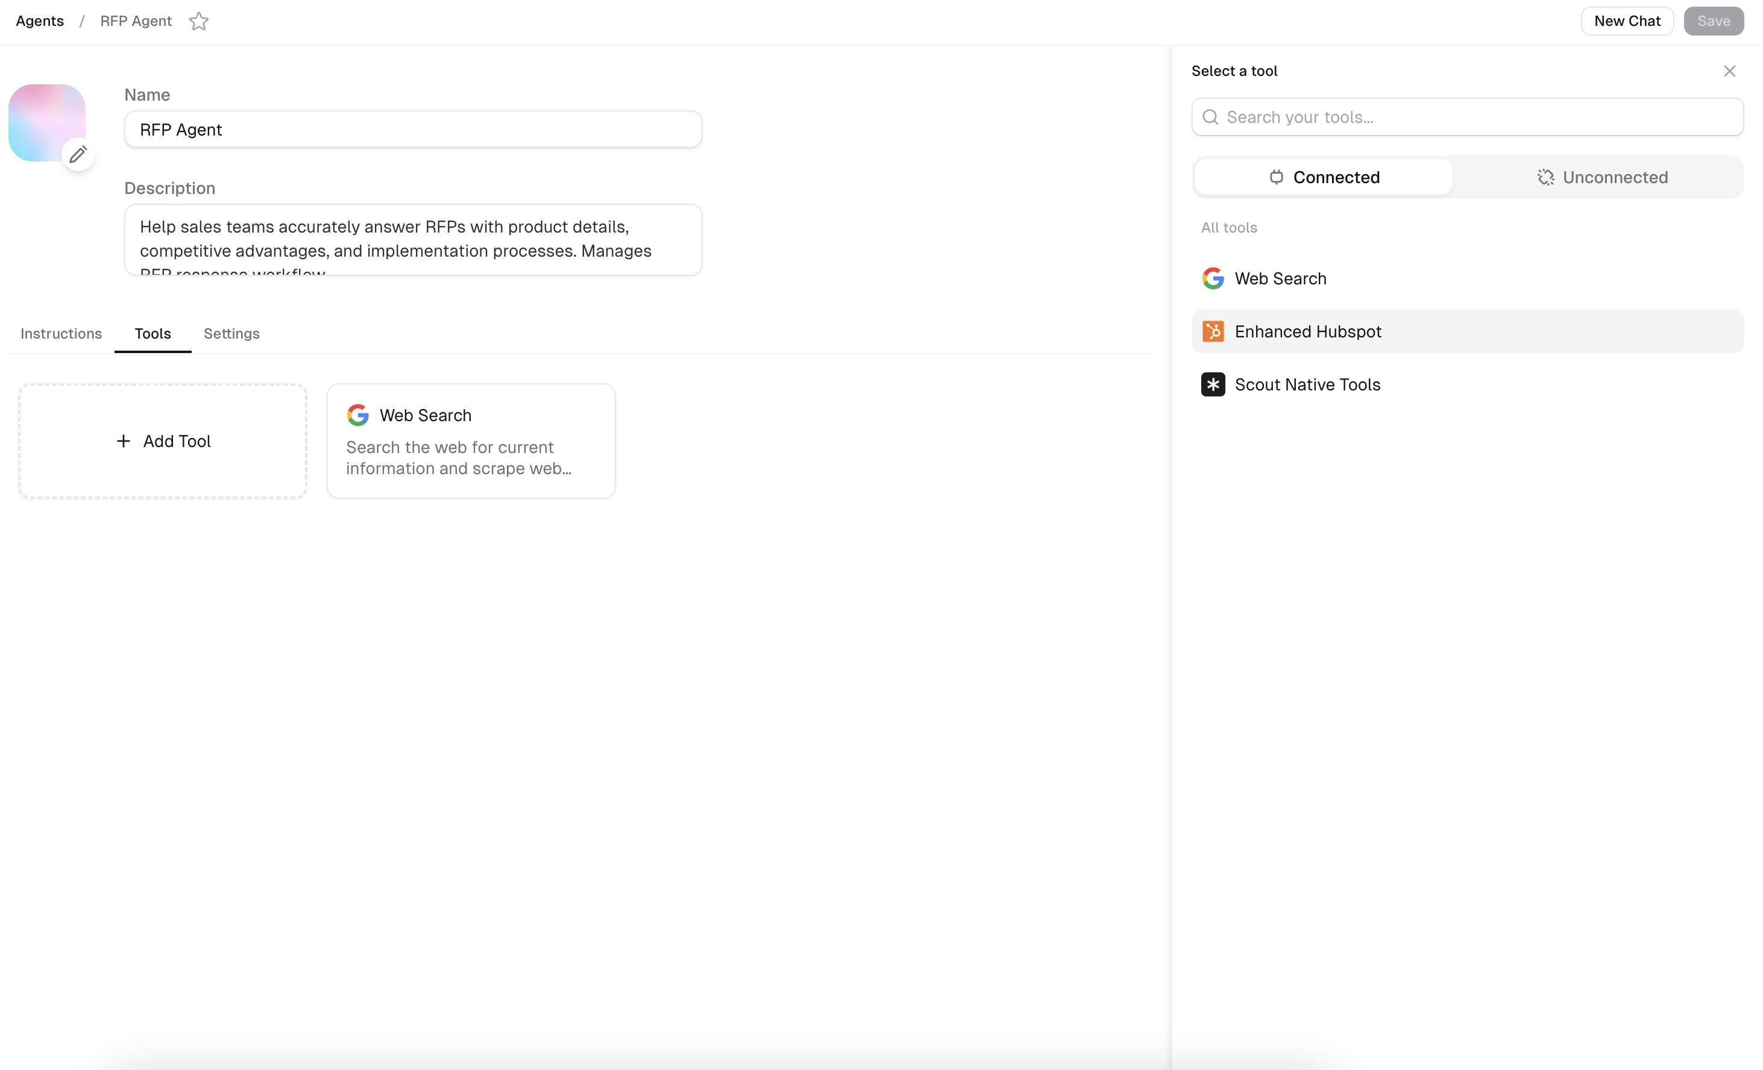The image size is (1763, 1070).
Task: Switch to the Connected tools filter
Action: (x=1324, y=177)
